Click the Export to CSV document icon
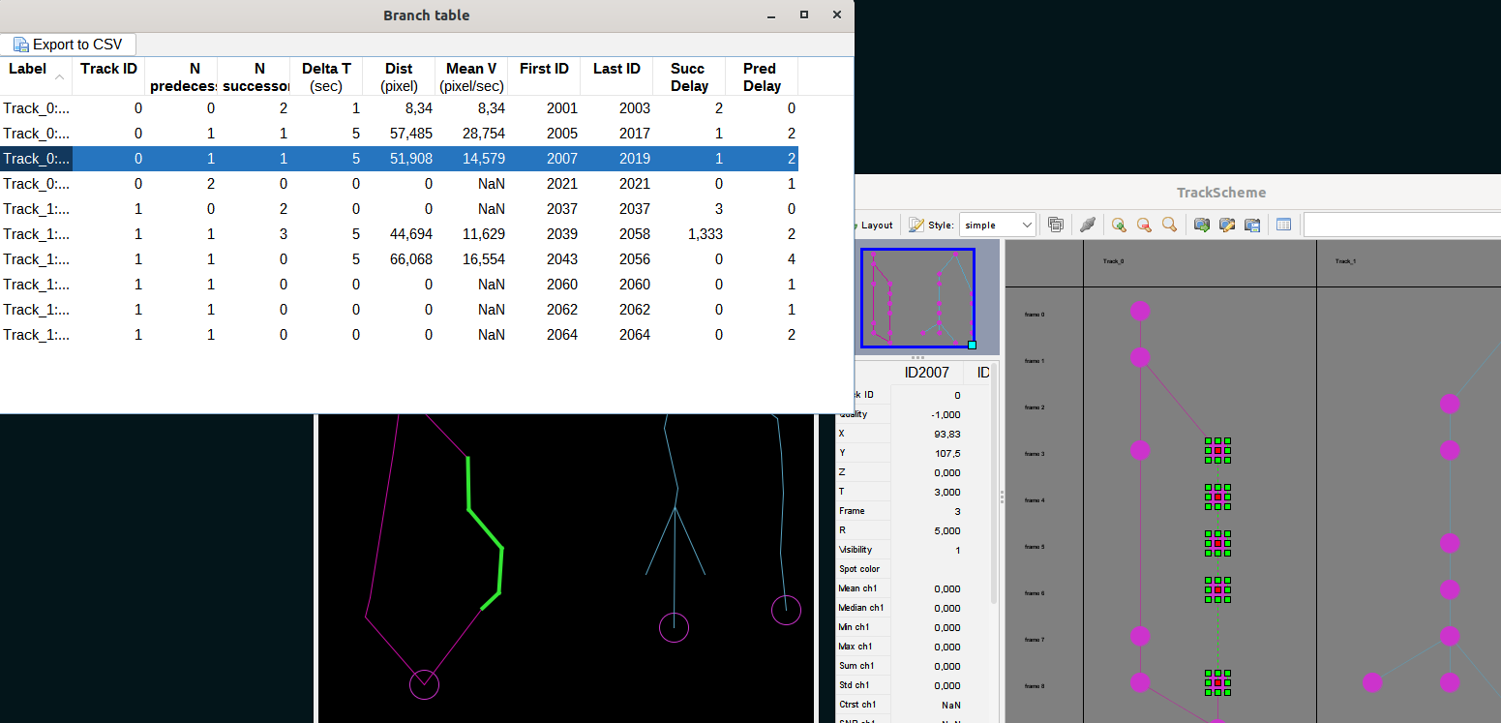This screenshot has height=723, width=1501. (20, 45)
